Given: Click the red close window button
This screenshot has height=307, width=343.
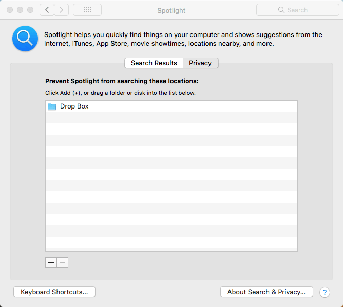Looking at the screenshot, I should 10,10.
